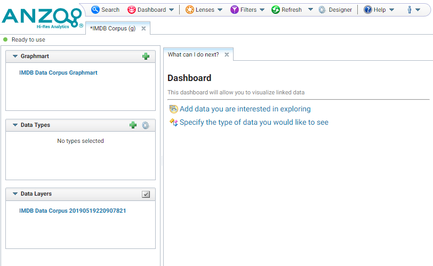Image resolution: width=433 pixels, height=266 pixels.
Task: Click the Search magnifier icon
Action: point(95,10)
